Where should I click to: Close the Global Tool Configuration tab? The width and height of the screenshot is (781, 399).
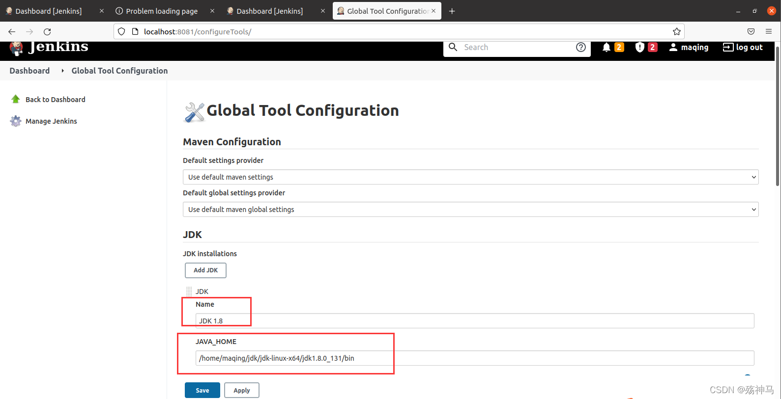(434, 11)
